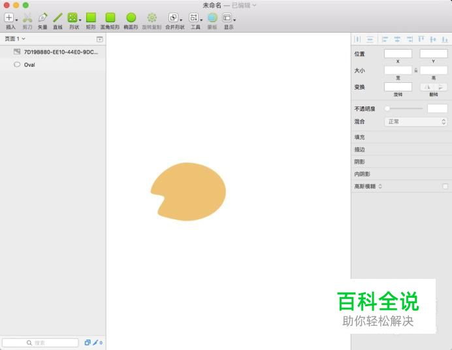The height and width of the screenshot is (350, 452).
Task: Enable the 高斯模糊 blur checkbox
Action: pos(445,187)
